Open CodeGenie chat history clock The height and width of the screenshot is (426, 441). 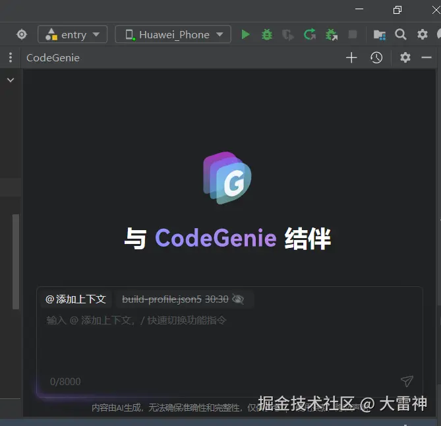[376, 57]
